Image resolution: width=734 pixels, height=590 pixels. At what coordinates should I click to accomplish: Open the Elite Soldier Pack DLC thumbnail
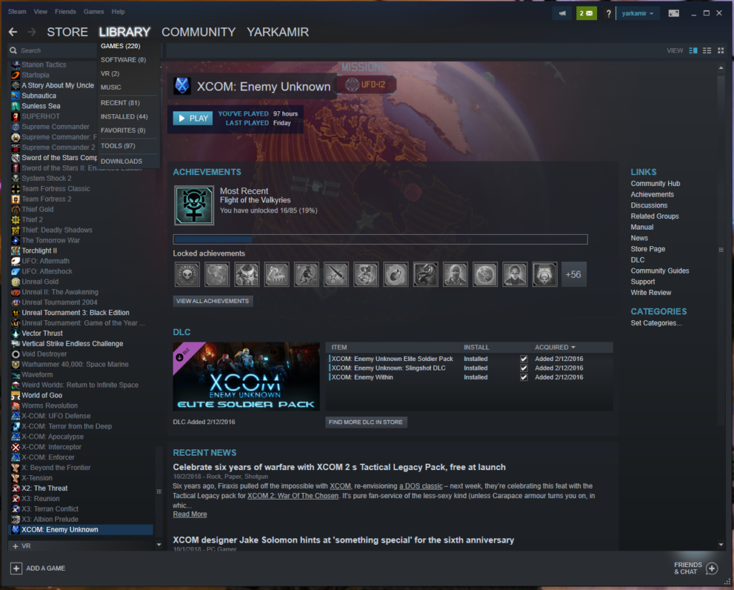(x=247, y=376)
